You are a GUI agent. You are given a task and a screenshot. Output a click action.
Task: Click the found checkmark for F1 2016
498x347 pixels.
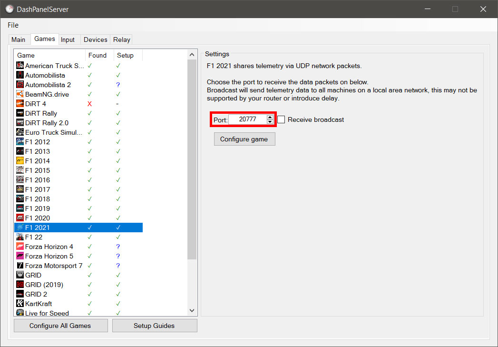coord(89,180)
